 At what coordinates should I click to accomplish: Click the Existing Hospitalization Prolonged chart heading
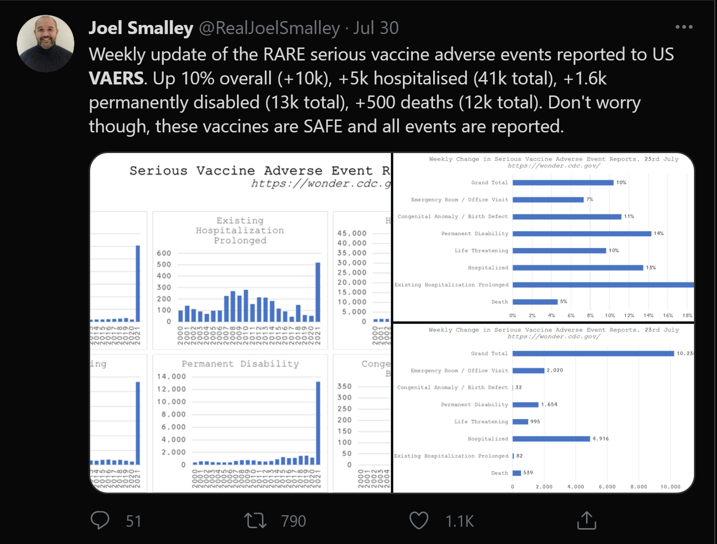pos(240,230)
